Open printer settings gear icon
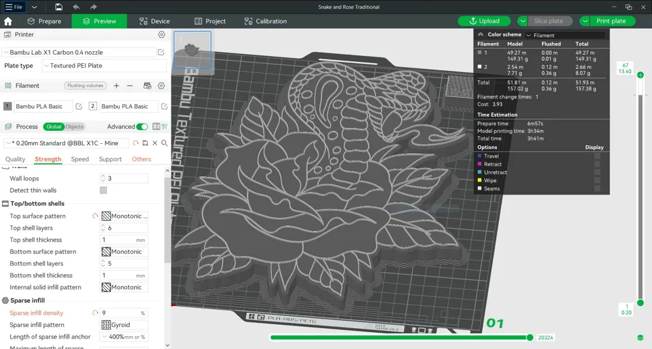This screenshot has height=349, width=652. pyautogui.click(x=162, y=35)
